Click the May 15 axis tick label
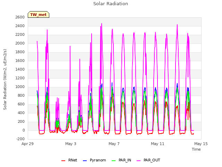 (201, 144)
